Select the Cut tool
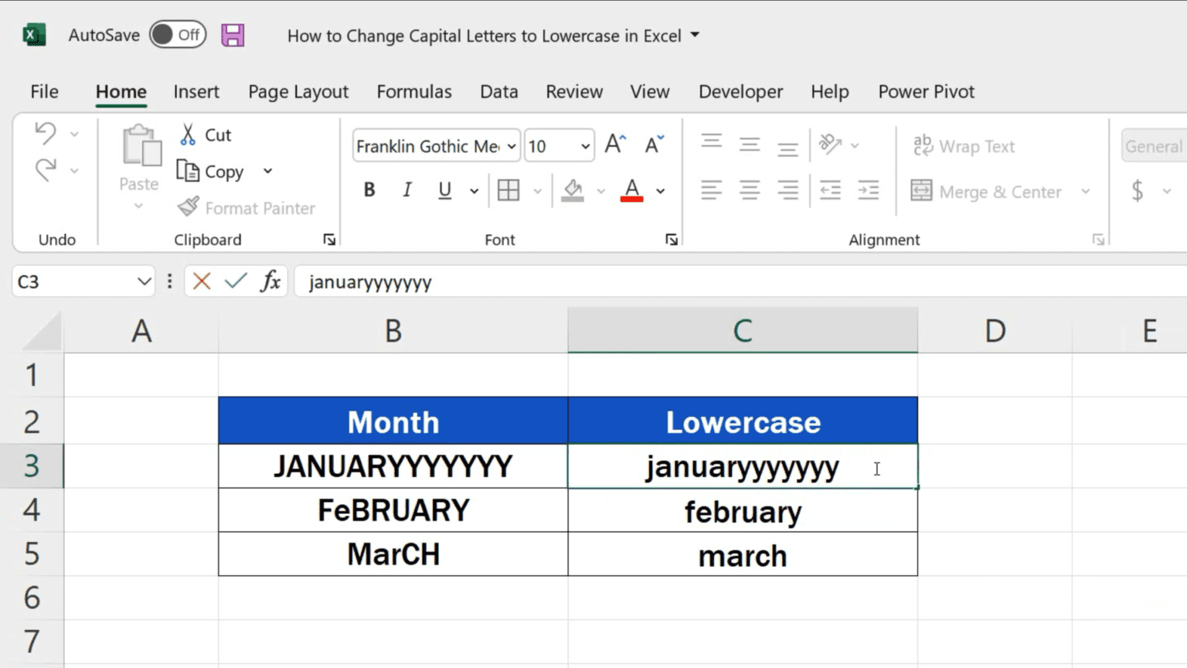 coord(206,134)
